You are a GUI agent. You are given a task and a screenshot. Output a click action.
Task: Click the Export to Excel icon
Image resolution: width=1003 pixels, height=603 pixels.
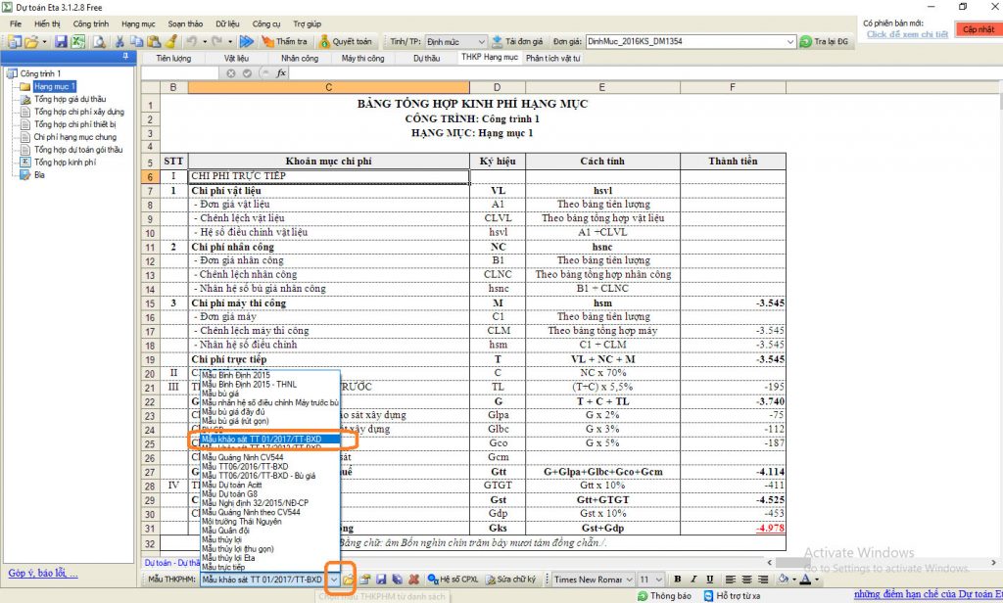pos(76,42)
